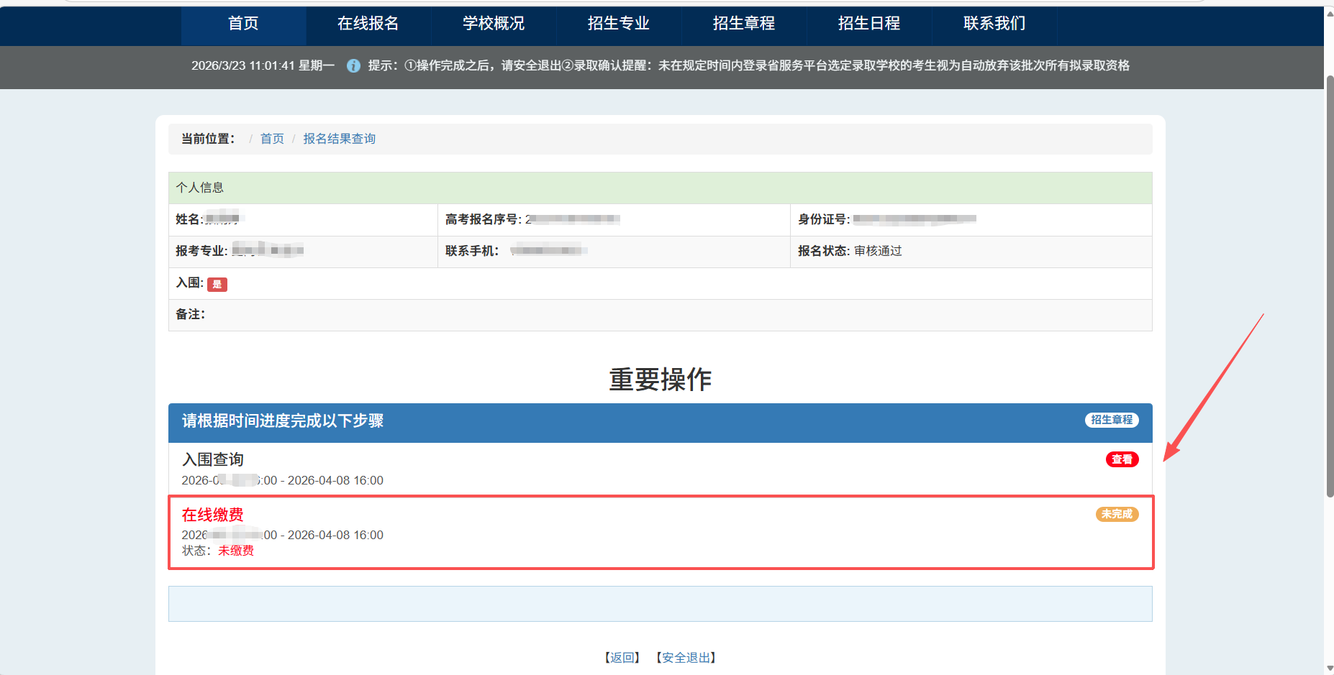The width and height of the screenshot is (1334, 675).
Task: Click the red 是 badge next to 入围
Action: [x=217, y=285]
